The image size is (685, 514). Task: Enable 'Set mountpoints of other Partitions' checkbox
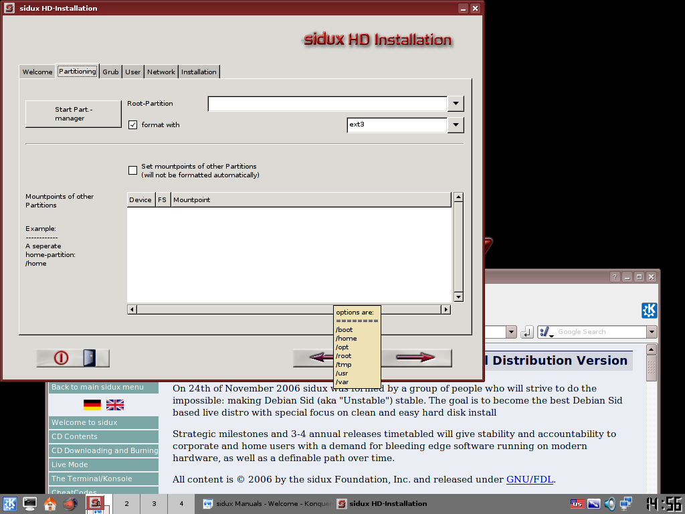click(133, 171)
